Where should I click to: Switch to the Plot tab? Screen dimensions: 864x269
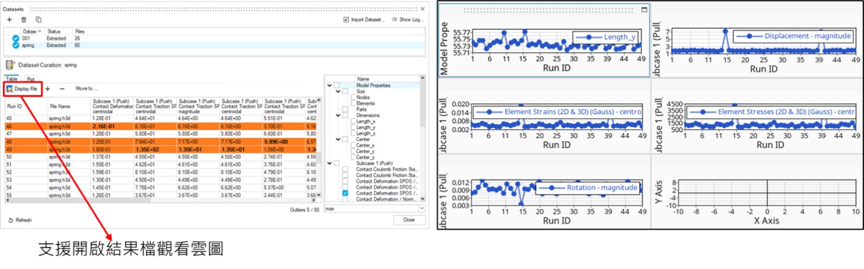click(30, 78)
